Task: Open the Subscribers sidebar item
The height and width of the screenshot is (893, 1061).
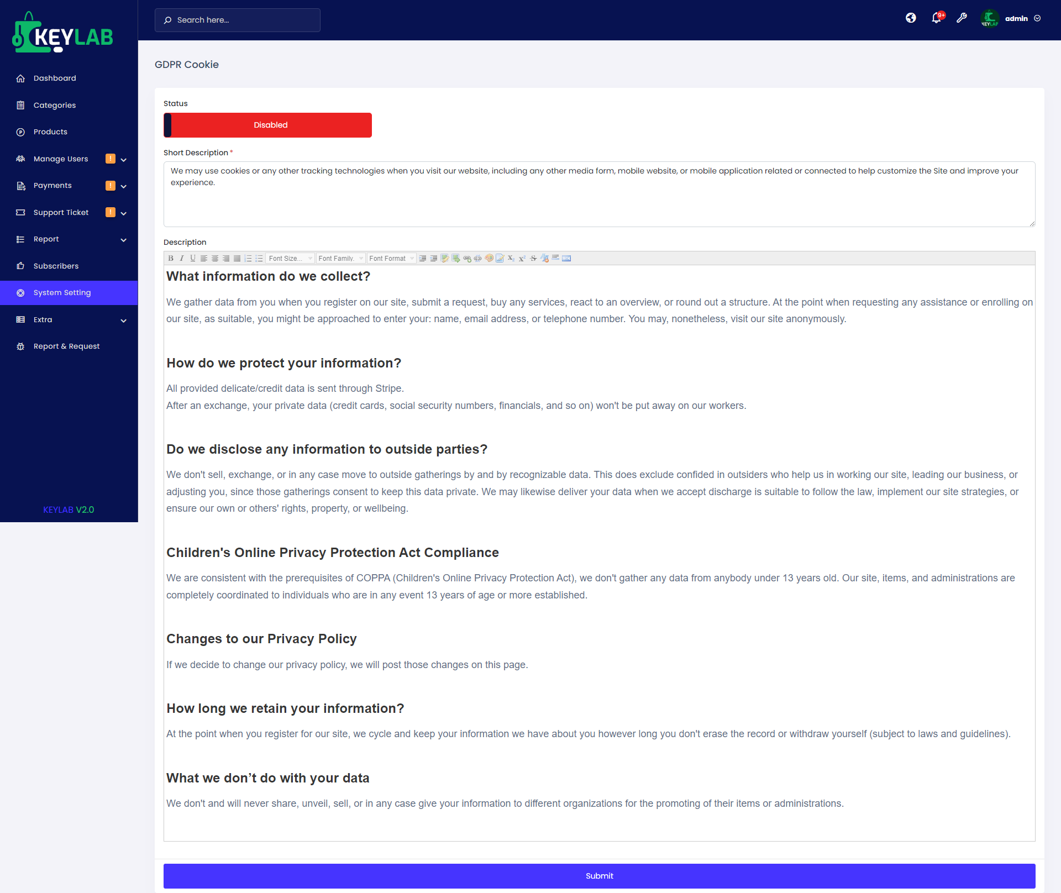Action: tap(56, 266)
